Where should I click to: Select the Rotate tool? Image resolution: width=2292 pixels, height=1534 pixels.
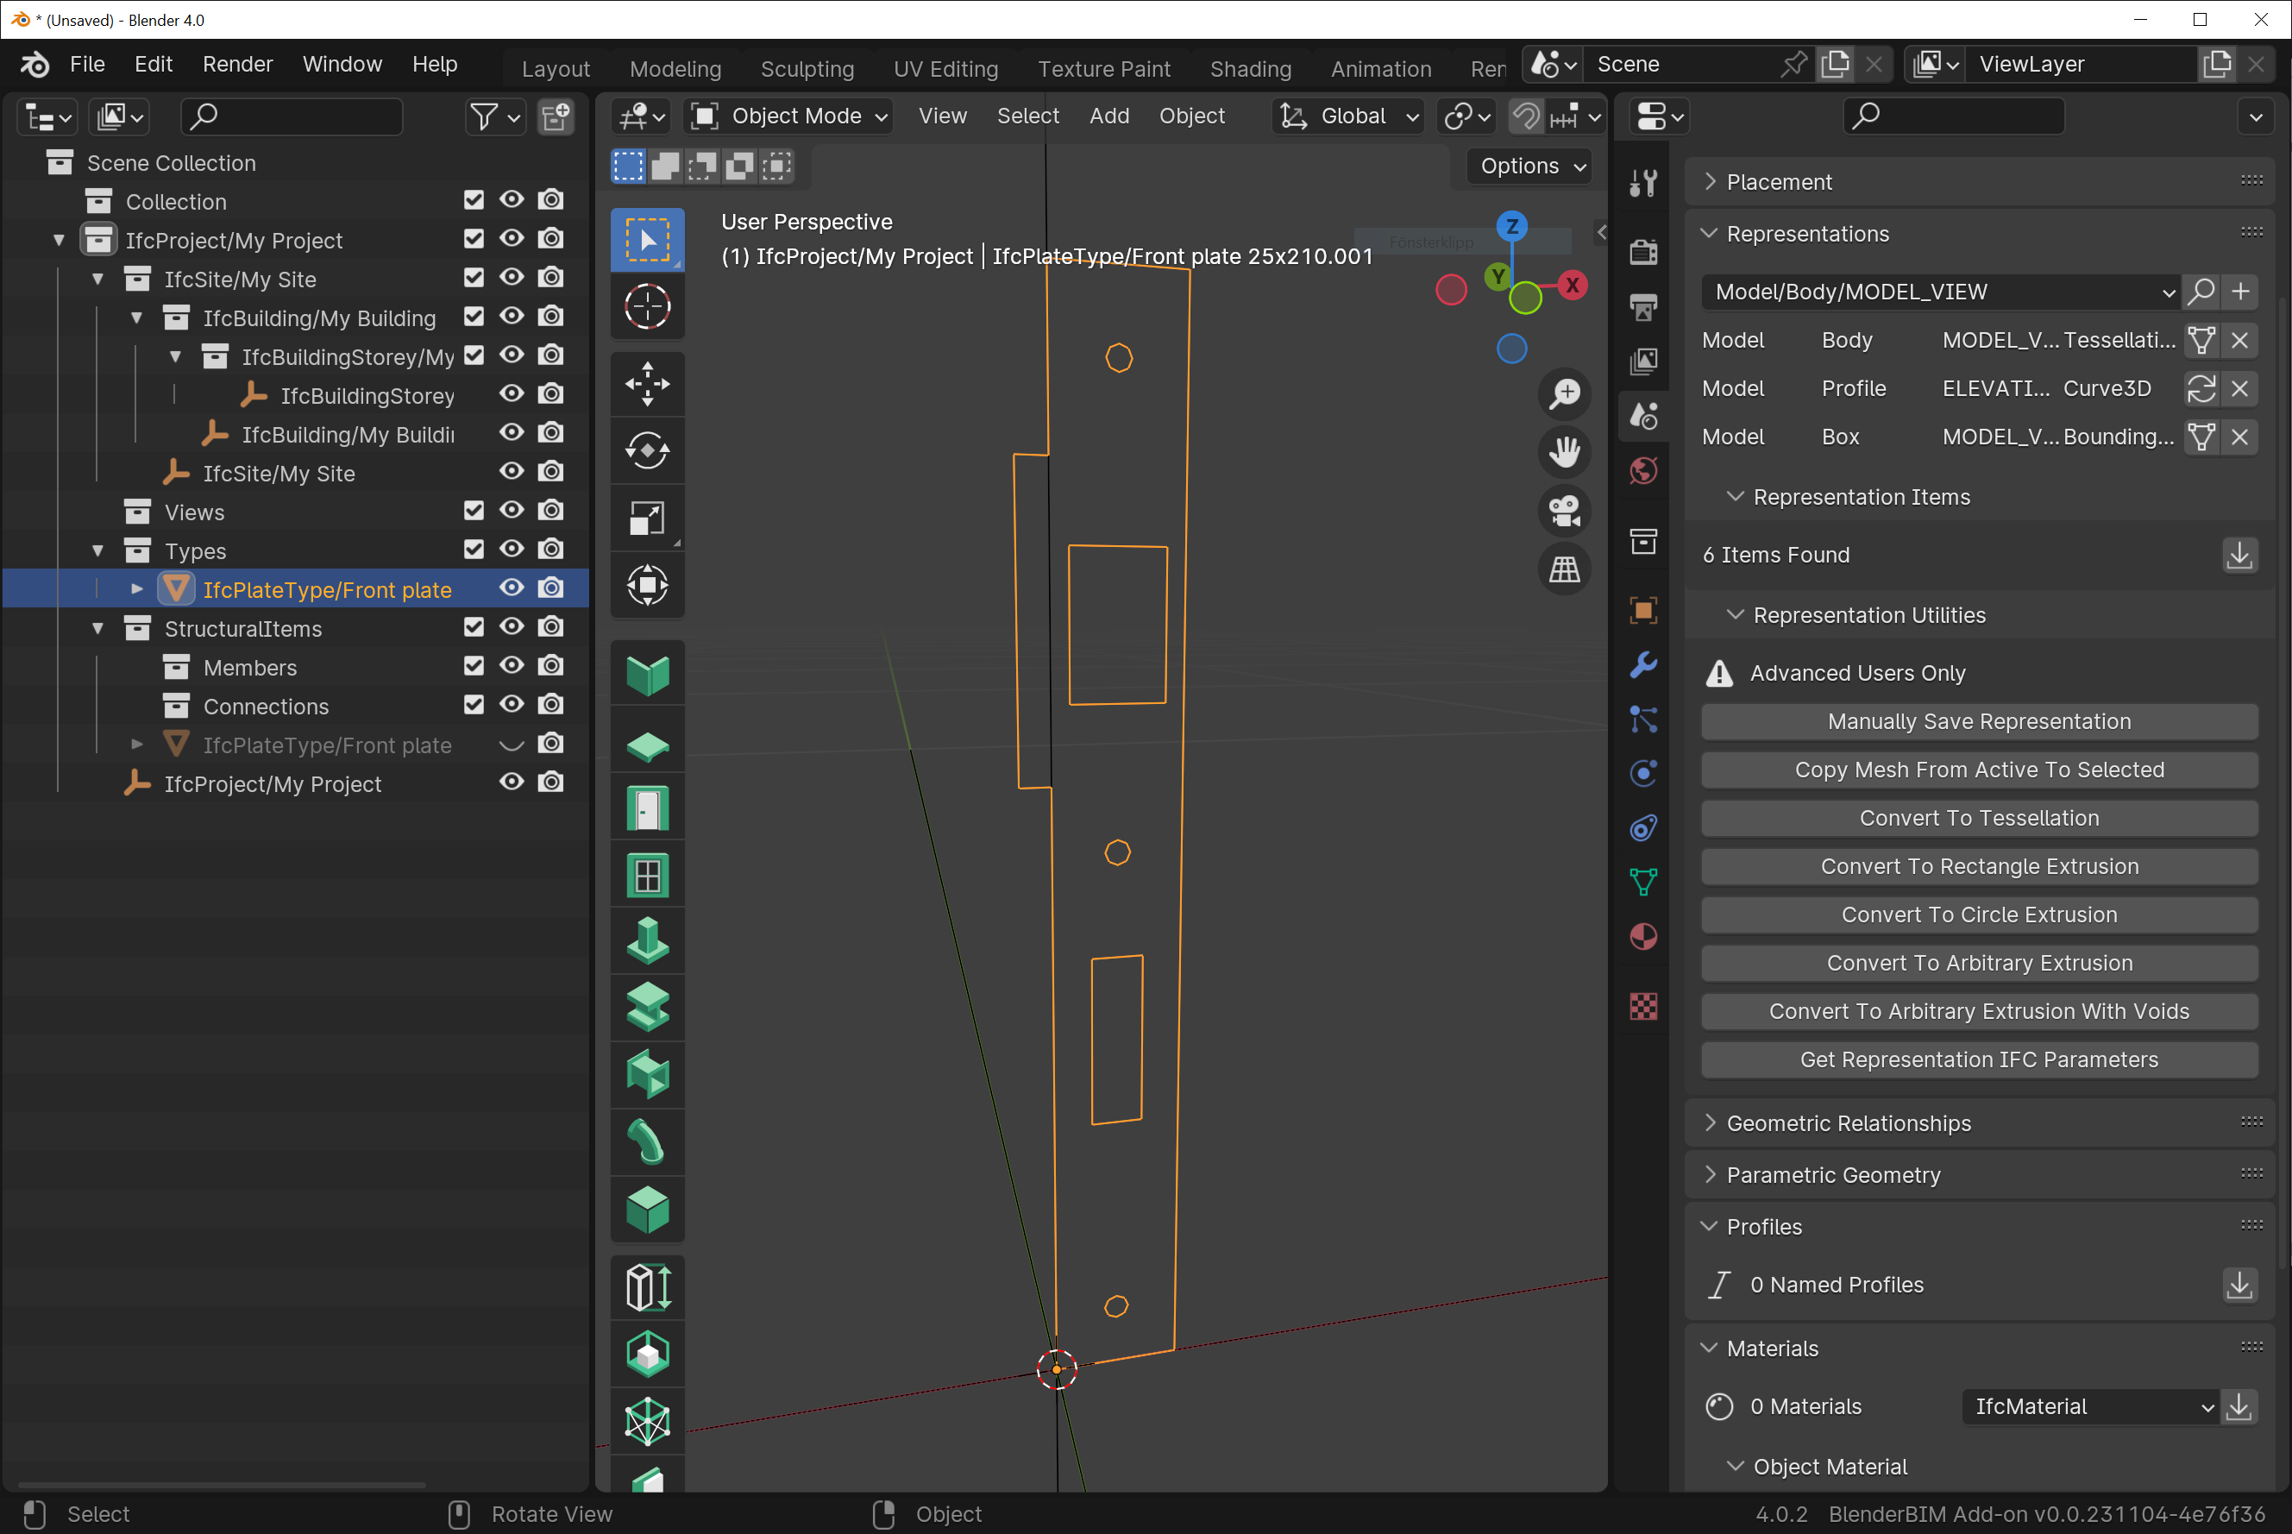pos(647,451)
